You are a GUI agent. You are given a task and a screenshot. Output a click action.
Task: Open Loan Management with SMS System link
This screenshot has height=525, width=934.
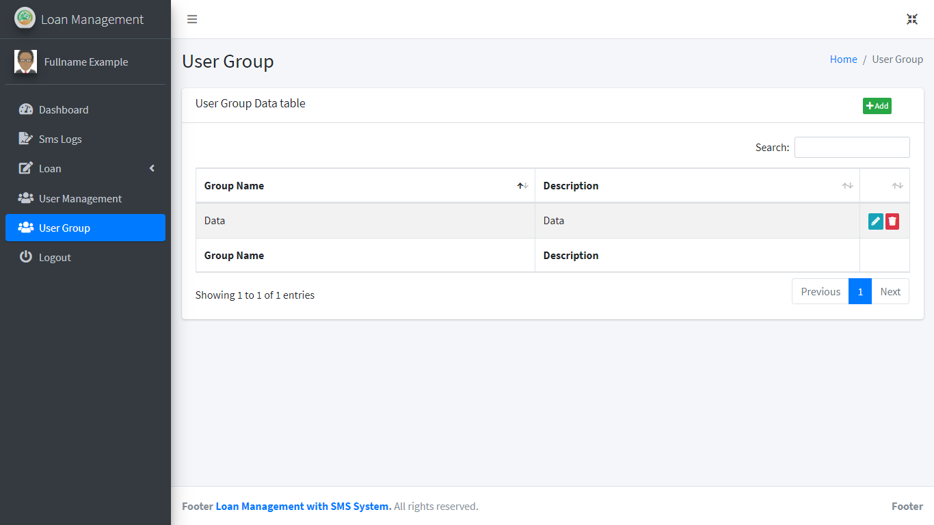pos(304,507)
